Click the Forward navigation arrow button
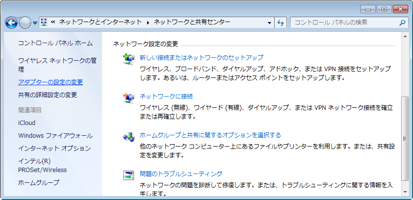 [x=26, y=23]
